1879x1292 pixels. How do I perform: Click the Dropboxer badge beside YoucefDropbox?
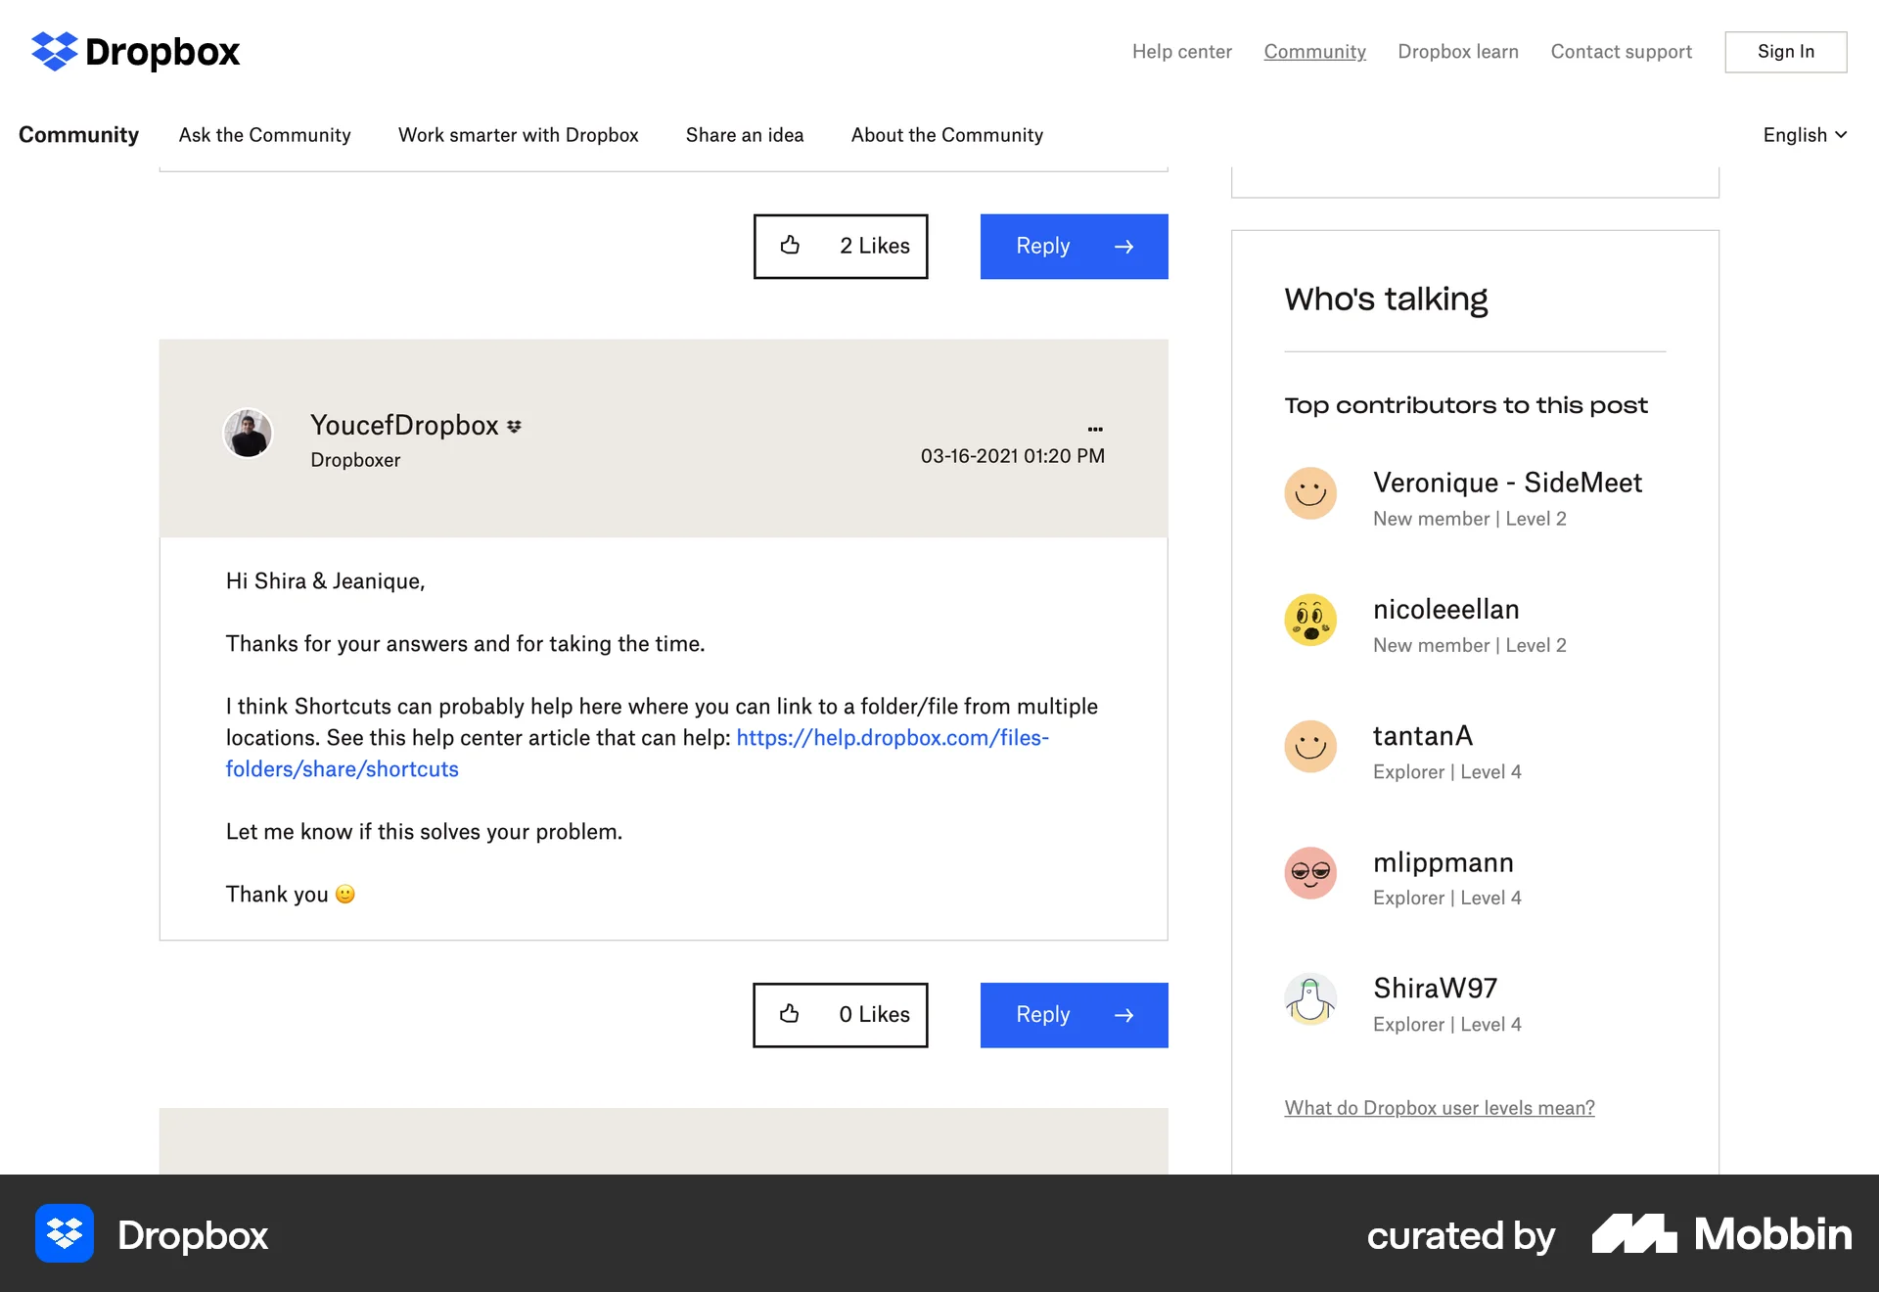point(513,425)
